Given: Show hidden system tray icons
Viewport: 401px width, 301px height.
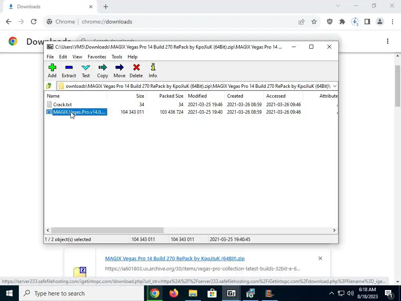Looking at the screenshot, I should tap(331, 293).
